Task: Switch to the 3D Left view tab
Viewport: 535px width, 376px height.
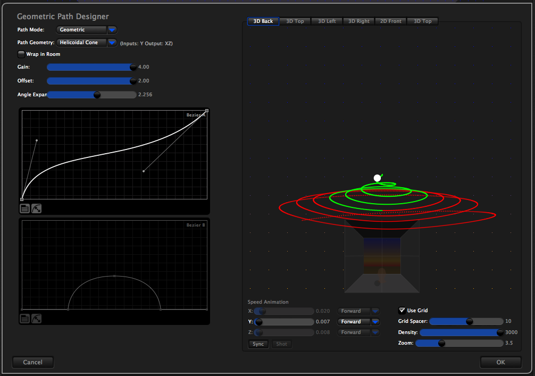Action: pos(327,21)
